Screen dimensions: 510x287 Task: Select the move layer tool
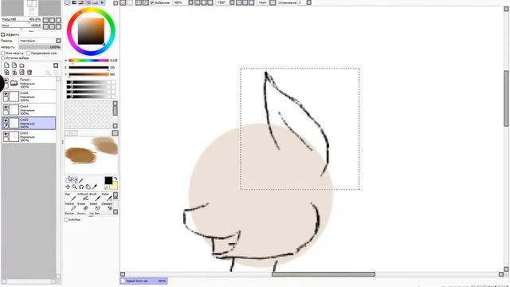[68, 187]
